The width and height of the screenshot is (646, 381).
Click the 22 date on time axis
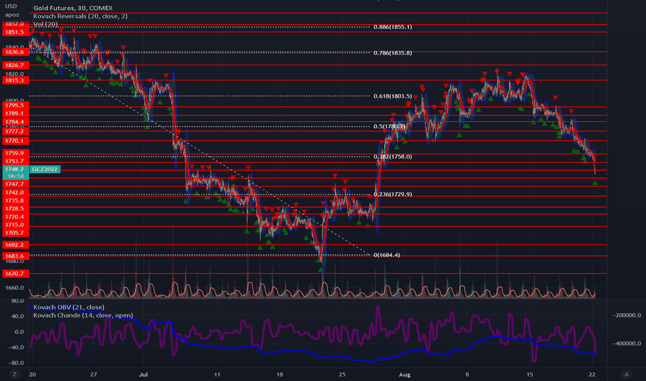[592, 374]
